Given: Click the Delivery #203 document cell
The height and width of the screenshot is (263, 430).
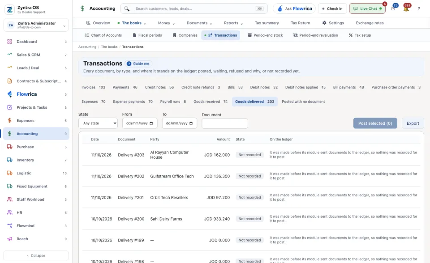Looking at the screenshot, I should pos(131,155).
